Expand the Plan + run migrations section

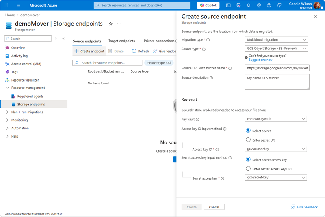[x=7, y=112]
